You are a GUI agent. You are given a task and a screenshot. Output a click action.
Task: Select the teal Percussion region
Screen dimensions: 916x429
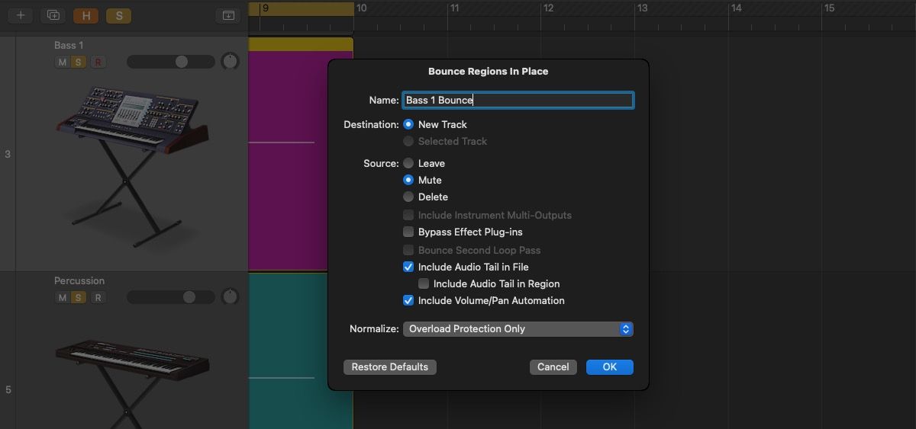tap(289, 351)
